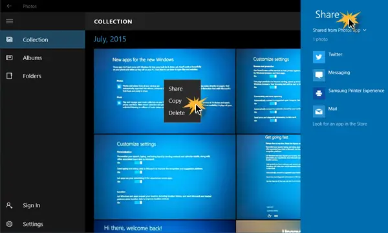The width and height of the screenshot is (388, 233).
Task: Click the Twitter bird icon
Action: click(319, 57)
